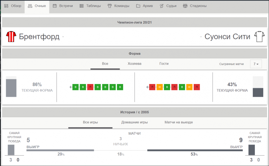This screenshot has height=166, width=269.
Task: Click Брентфорд red striped jersey icon
Action: pos(11,37)
